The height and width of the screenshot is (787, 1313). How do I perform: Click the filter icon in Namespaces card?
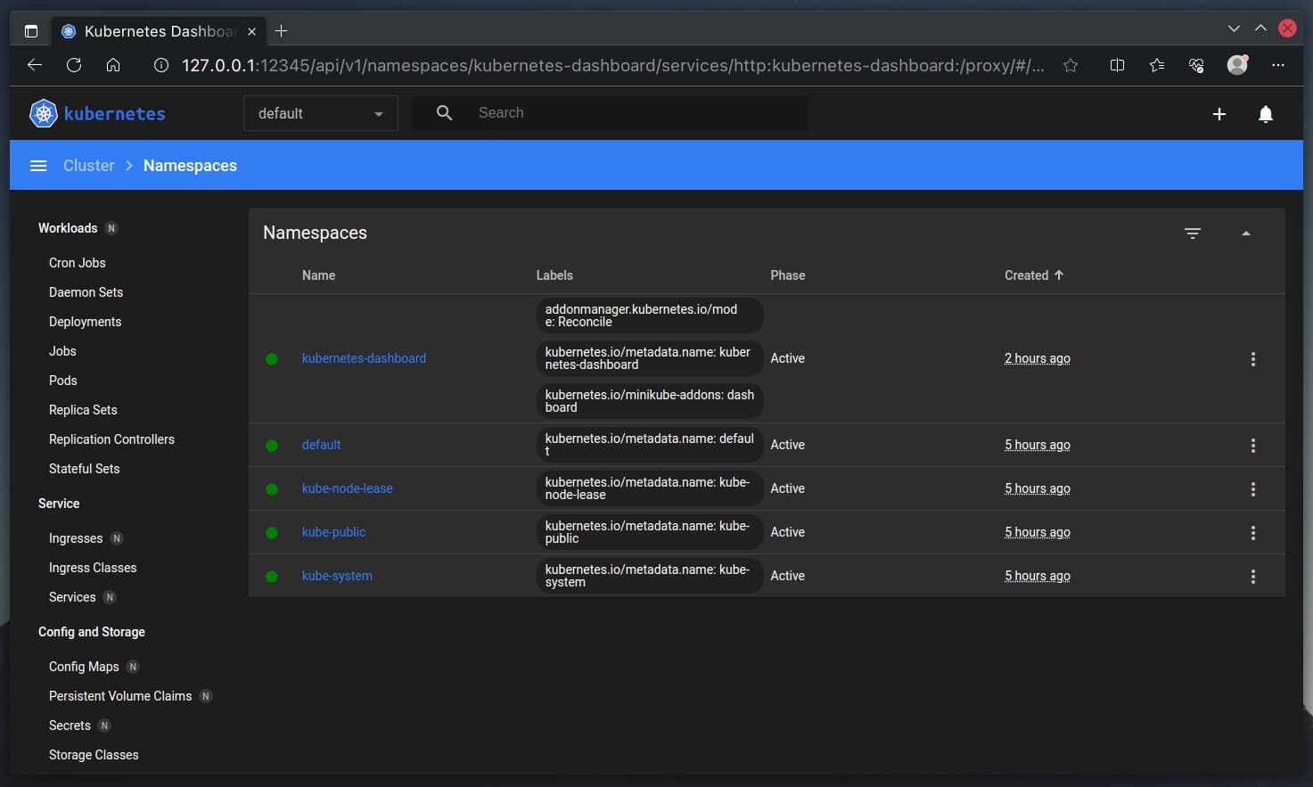(x=1192, y=234)
